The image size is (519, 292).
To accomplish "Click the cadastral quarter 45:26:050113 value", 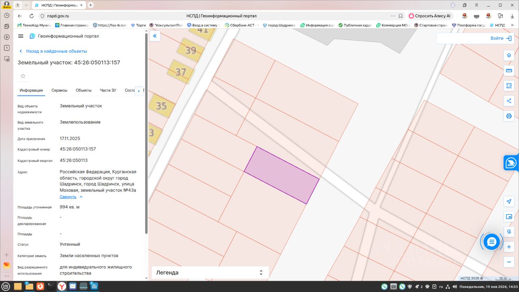I will (74, 160).
